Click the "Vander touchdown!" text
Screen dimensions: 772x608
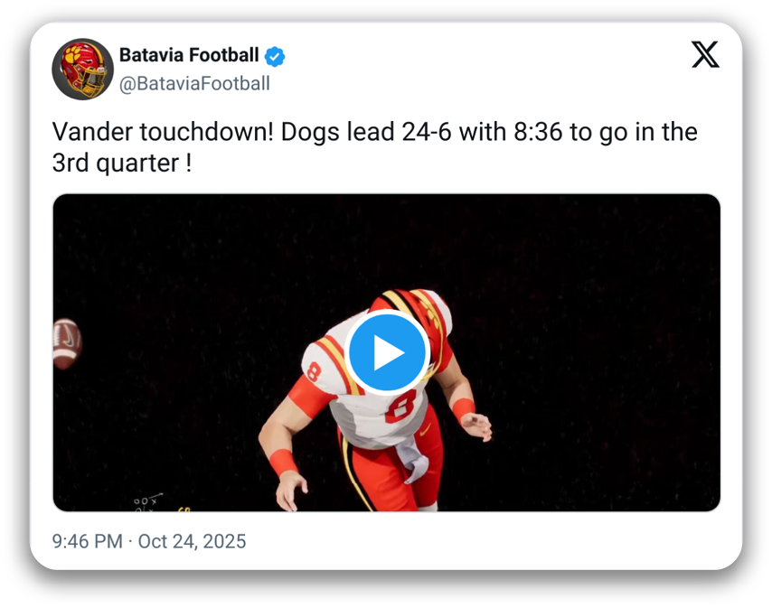pos(162,132)
